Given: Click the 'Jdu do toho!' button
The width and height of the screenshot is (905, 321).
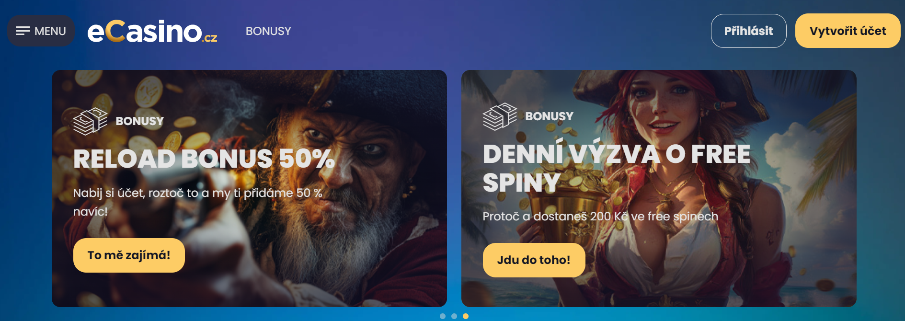Looking at the screenshot, I should (534, 260).
